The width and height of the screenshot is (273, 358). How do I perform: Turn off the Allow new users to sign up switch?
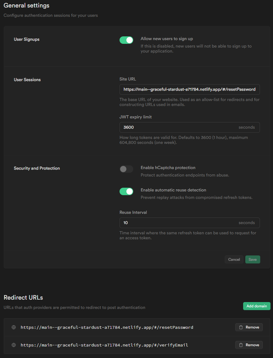pos(126,40)
